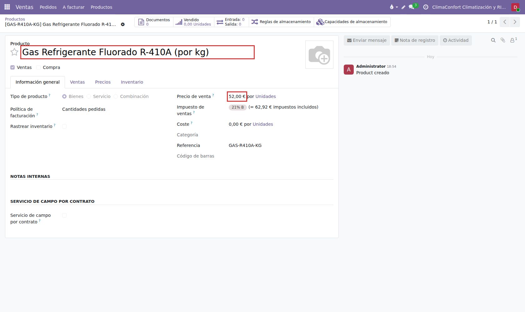Click Actividad button in chatter
The image size is (525, 312).
point(456,40)
